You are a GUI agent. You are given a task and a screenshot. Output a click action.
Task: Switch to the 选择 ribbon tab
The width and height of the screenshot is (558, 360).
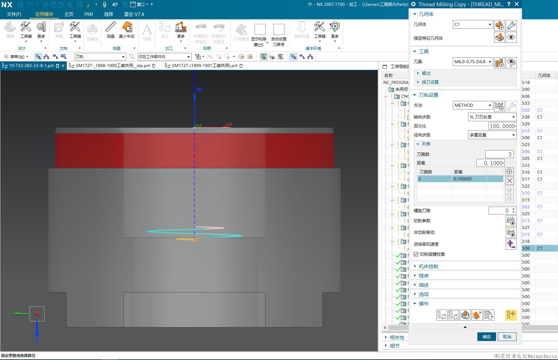(109, 15)
